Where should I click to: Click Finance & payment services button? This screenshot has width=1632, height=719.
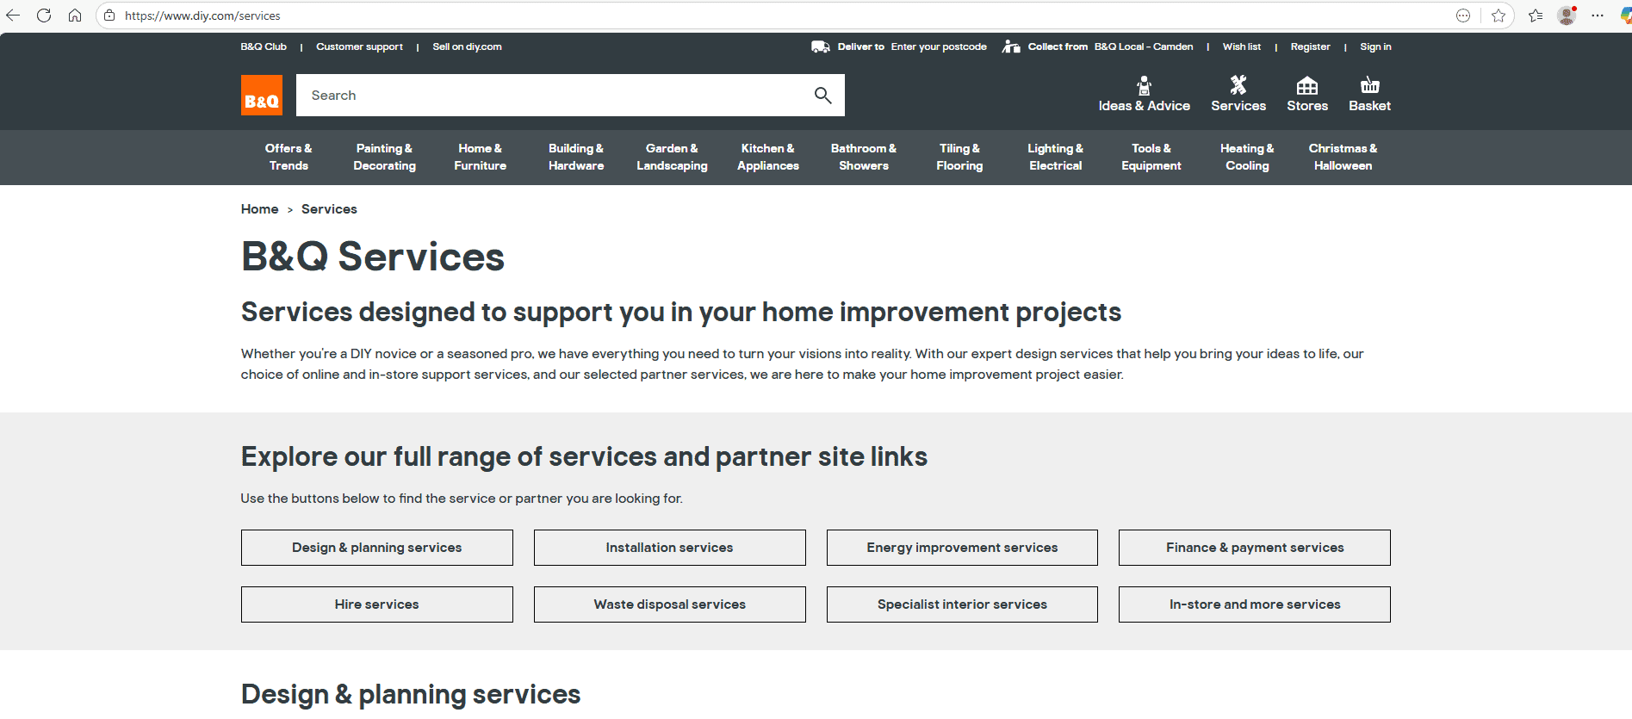[1255, 548]
